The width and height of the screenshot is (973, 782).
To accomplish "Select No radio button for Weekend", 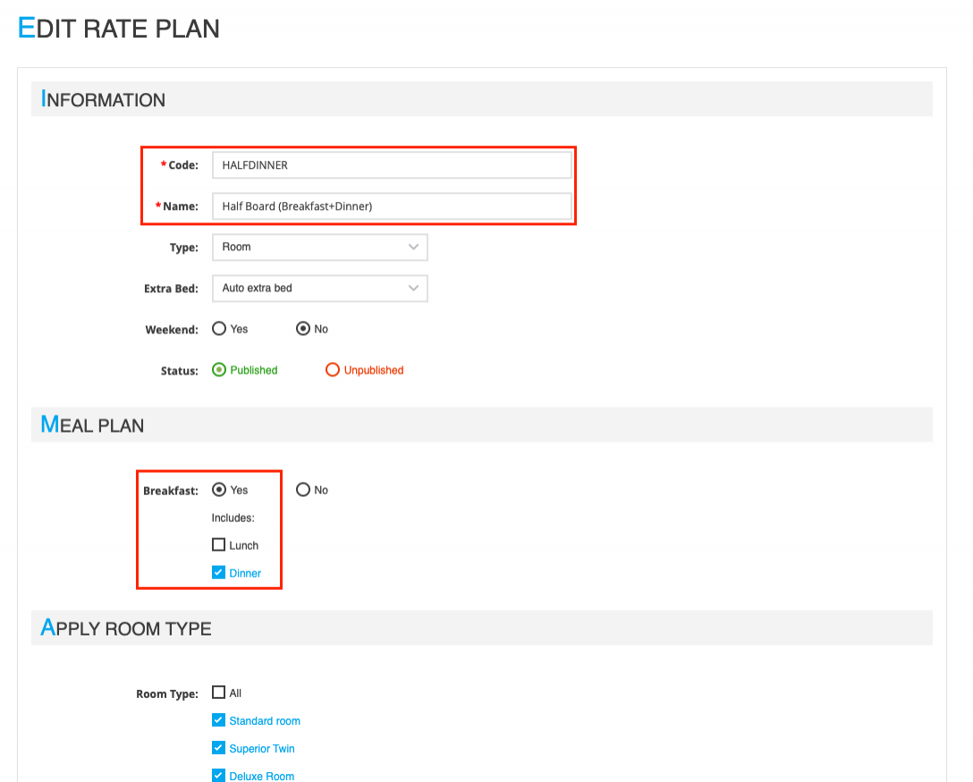I will tap(303, 329).
